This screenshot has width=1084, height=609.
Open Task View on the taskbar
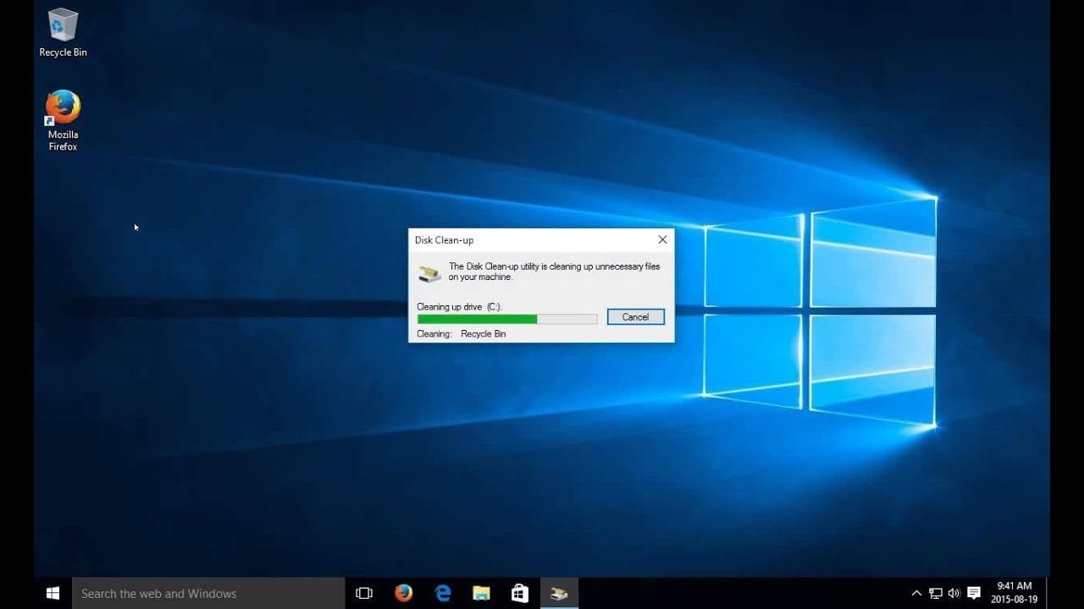click(x=363, y=592)
